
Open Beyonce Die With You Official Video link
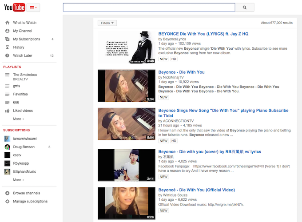[196, 190]
